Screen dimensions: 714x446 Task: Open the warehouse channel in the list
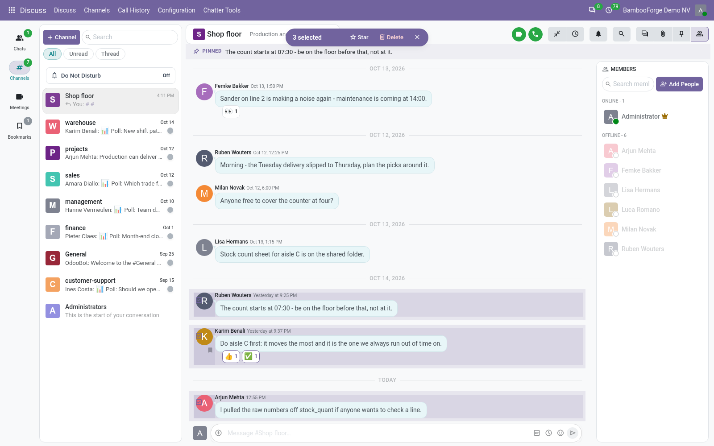111,127
